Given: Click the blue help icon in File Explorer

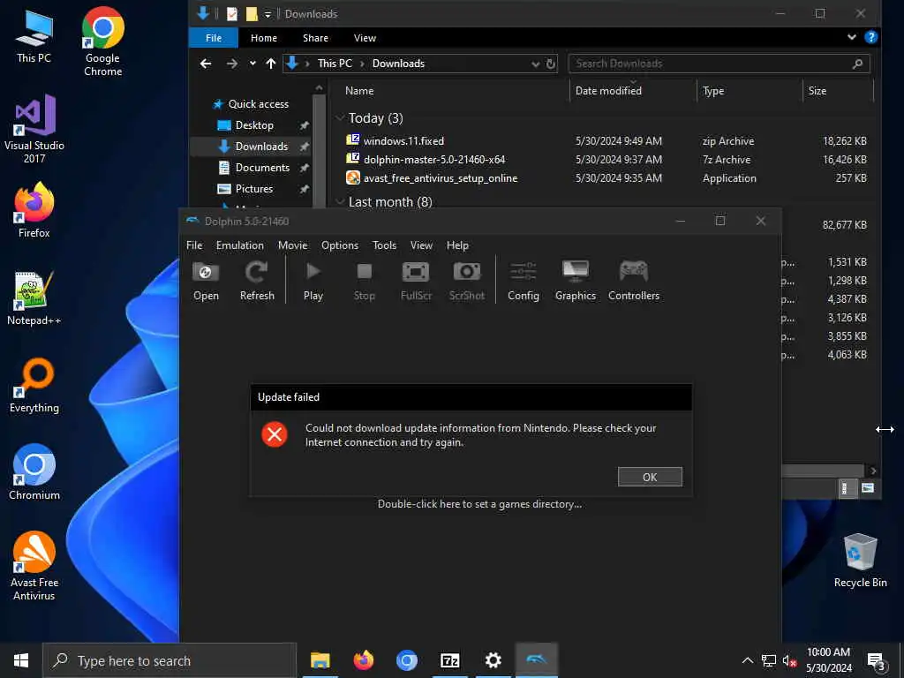Looking at the screenshot, I should pos(871,37).
